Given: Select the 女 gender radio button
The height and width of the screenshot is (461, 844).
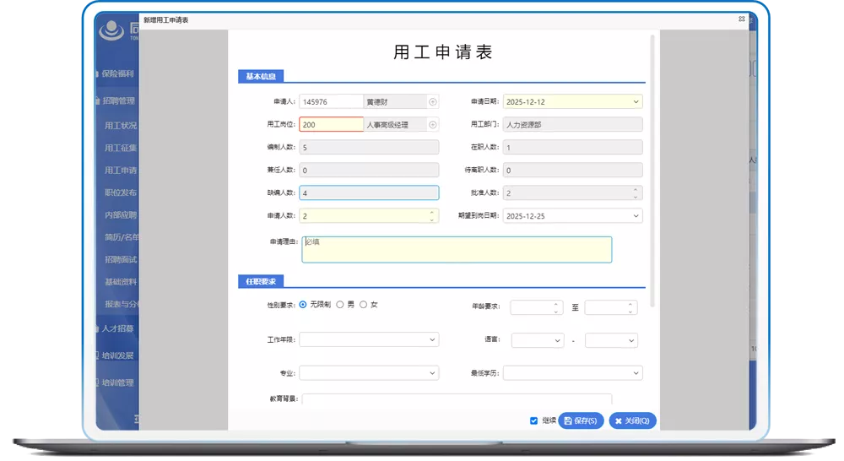Looking at the screenshot, I should (x=363, y=305).
